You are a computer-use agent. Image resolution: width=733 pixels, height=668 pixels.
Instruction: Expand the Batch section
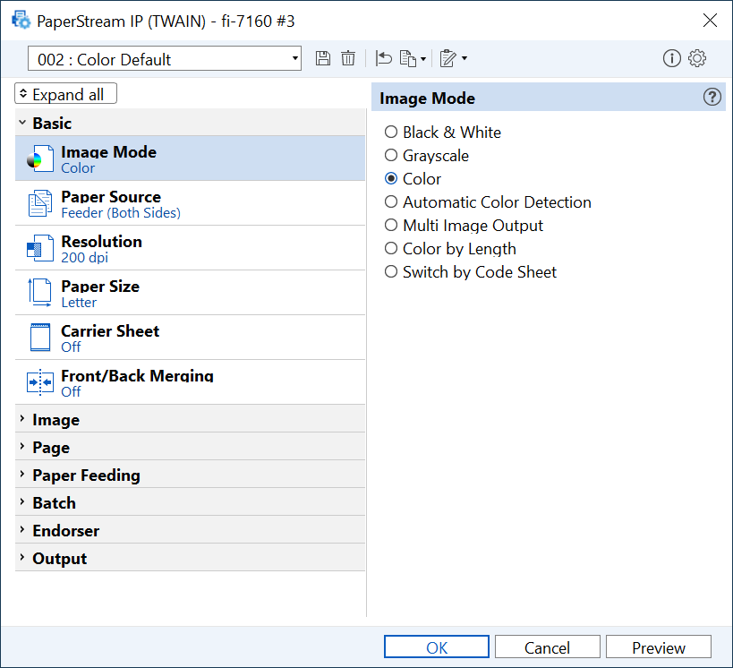[x=190, y=502]
